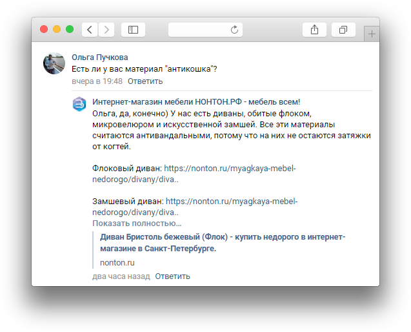Viewport: 411px width, 332px height.
Task: Go forward with the browser forward arrow
Action: tap(106, 30)
